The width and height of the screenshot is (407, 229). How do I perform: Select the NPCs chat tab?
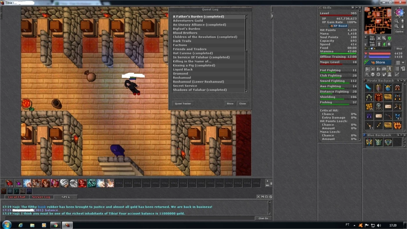(66, 197)
